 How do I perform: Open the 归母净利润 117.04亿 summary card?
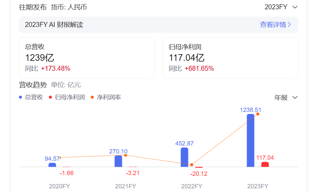pyautogui.click(x=230, y=58)
